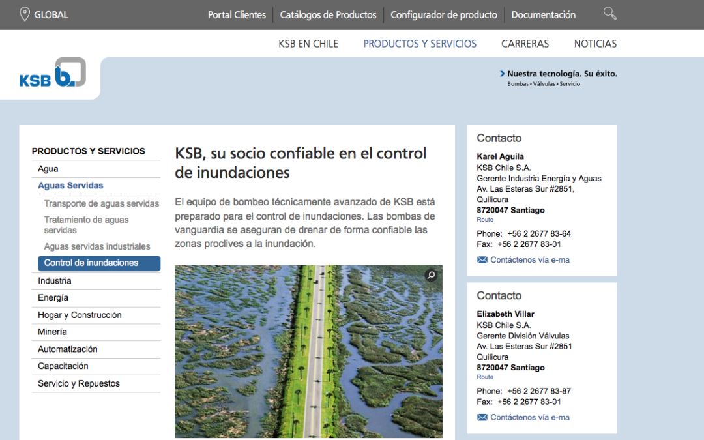This screenshot has width=704, height=440.
Task: Open CARRERAS menu item
Action: coord(525,44)
